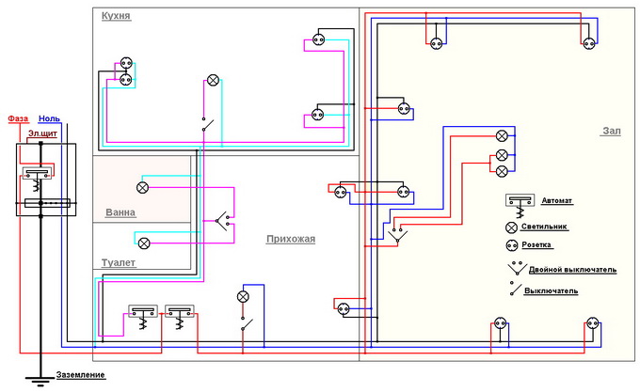This screenshot has height=392, width=640.
Task: Click the Автомат breaker icon in the legend
Action: coord(516,201)
